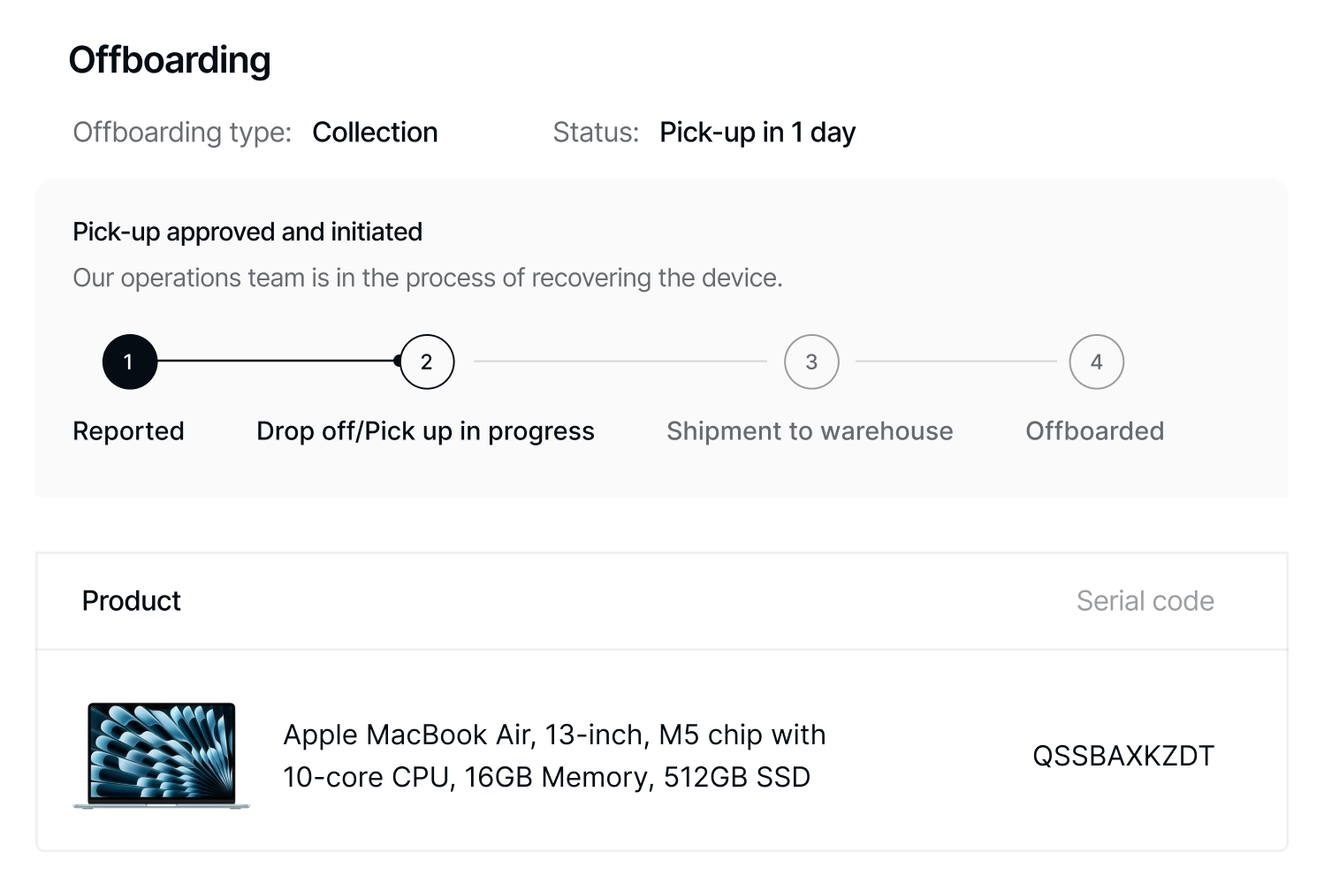This screenshot has width=1324, height=891.
Task: Select the MacBook Air product thumbnail
Action: coord(162,756)
